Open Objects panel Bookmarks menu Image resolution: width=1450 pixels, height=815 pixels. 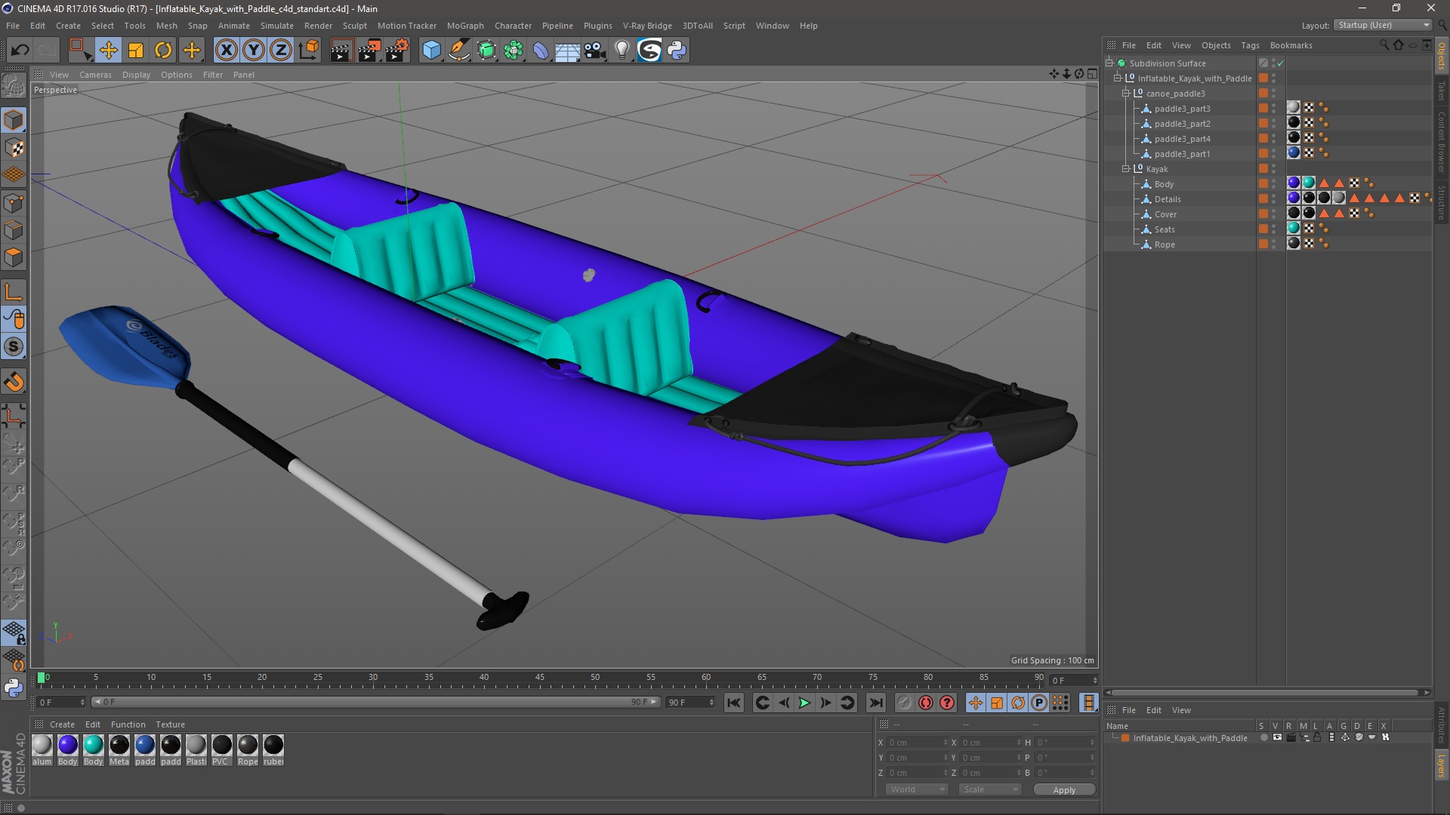1291,45
